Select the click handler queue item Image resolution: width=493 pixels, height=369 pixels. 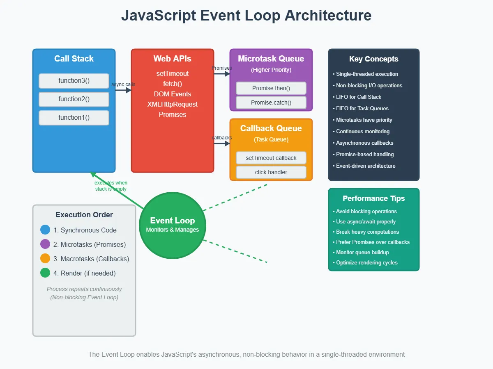click(x=271, y=172)
